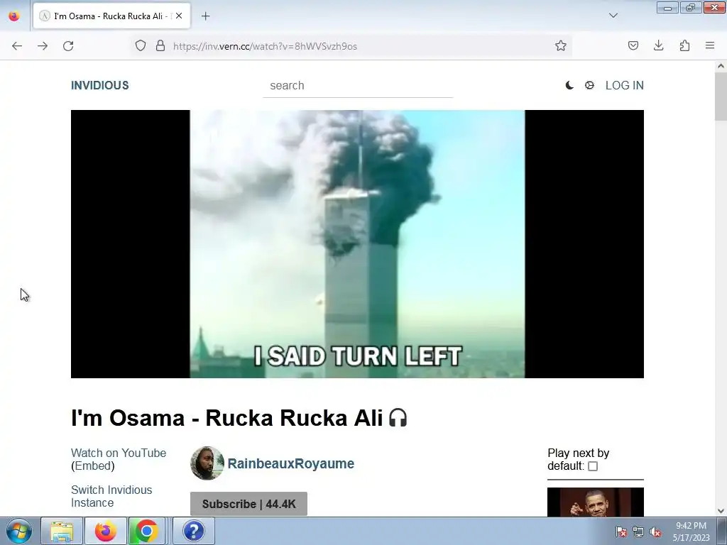Click the page scrollbar down arrow

pos(721,511)
